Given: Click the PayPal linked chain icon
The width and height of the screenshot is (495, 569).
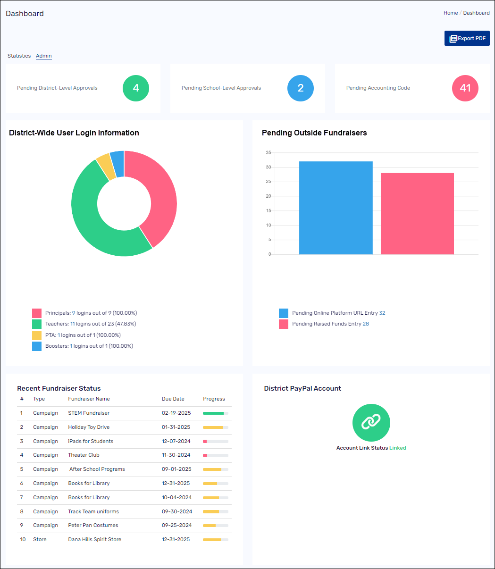Looking at the screenshot, I should click(371, 422).
